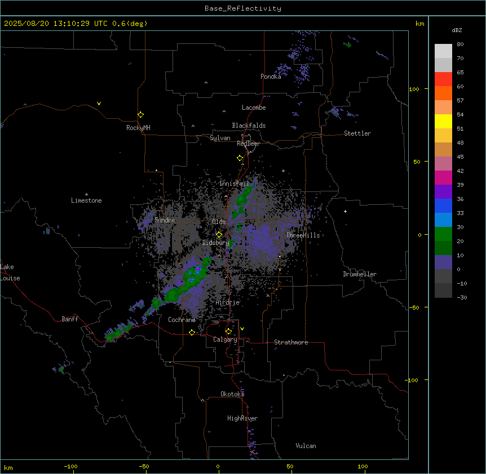Click the Banff map label

[x=70, y=319]
